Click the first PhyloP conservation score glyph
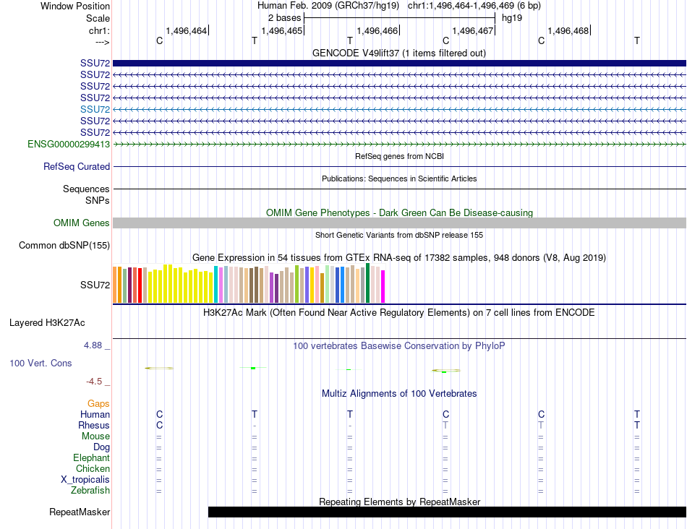 pos(159,369)
